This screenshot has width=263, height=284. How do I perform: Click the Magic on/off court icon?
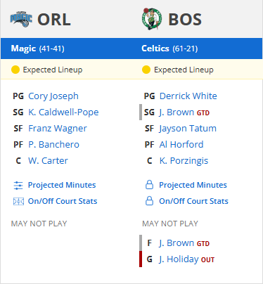coord(18,201)
